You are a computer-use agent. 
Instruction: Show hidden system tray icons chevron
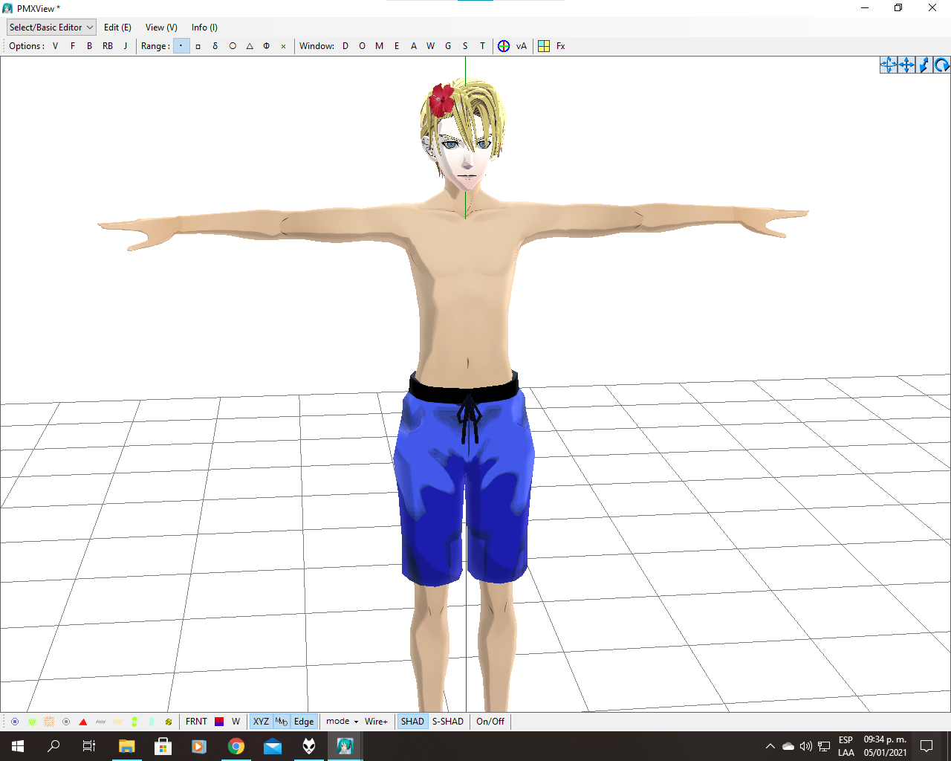coord(770,746)
